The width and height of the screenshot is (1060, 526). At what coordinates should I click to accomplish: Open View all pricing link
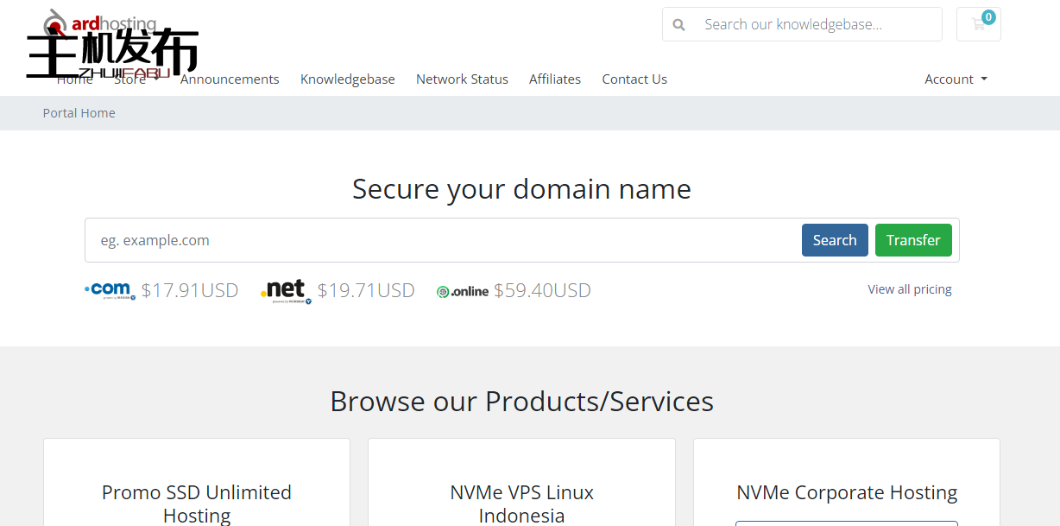(910, 288)
